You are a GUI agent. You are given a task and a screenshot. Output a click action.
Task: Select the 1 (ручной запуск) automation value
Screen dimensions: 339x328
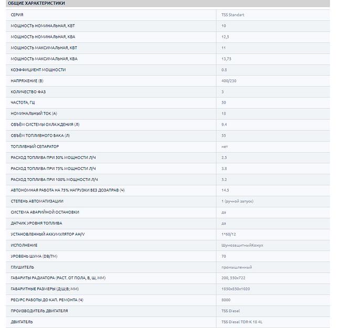237,201
